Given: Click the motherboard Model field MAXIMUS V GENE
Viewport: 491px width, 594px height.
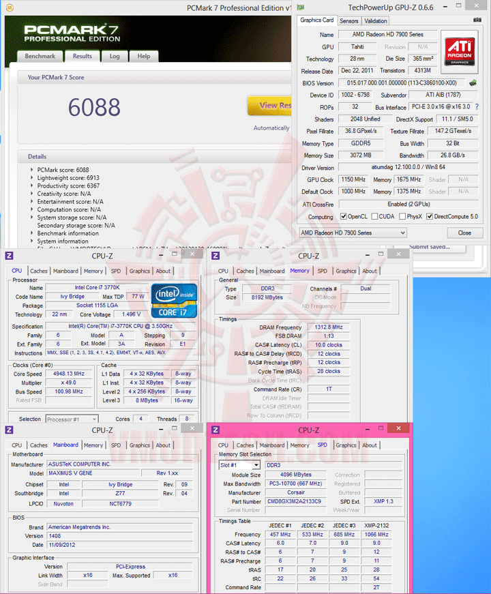Looking at the screenshot, I should coord(93,473).
